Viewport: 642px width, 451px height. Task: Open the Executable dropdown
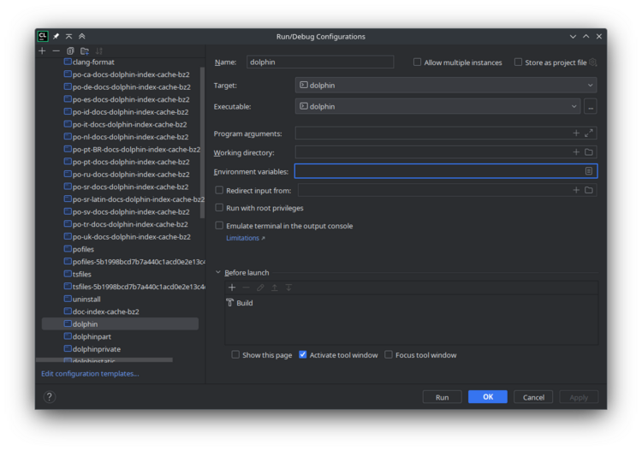click(574, 107)
